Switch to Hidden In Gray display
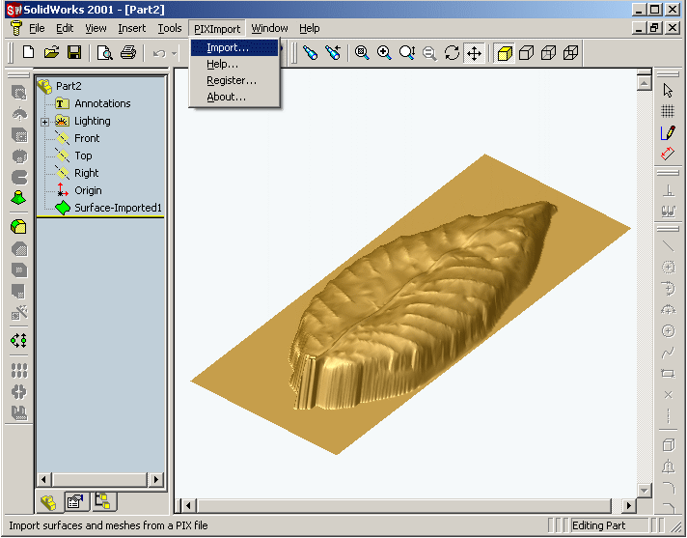687x538 pixels. pos(548,53)
